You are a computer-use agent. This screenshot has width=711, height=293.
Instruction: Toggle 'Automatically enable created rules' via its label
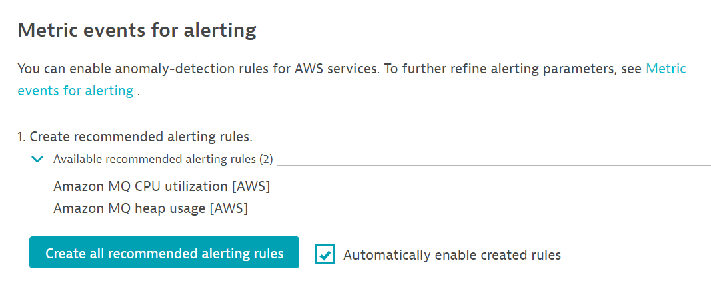pos(452,254)
